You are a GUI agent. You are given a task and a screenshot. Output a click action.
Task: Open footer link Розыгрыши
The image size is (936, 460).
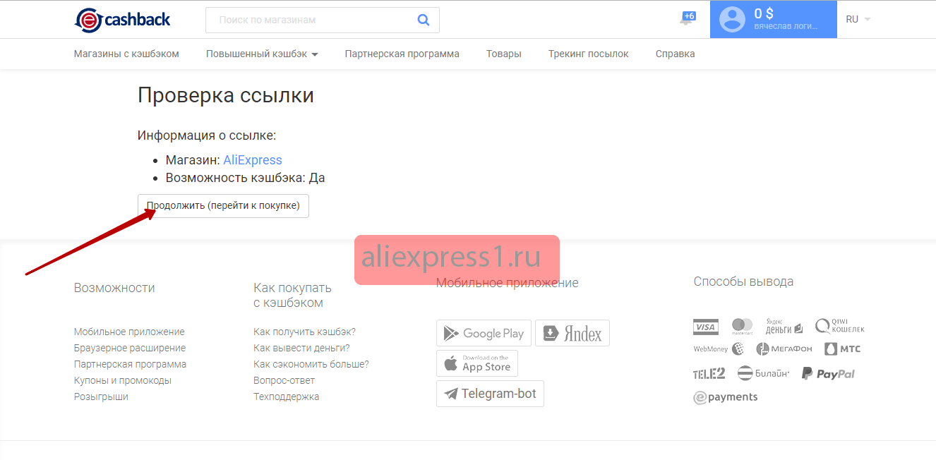(101, 397)
